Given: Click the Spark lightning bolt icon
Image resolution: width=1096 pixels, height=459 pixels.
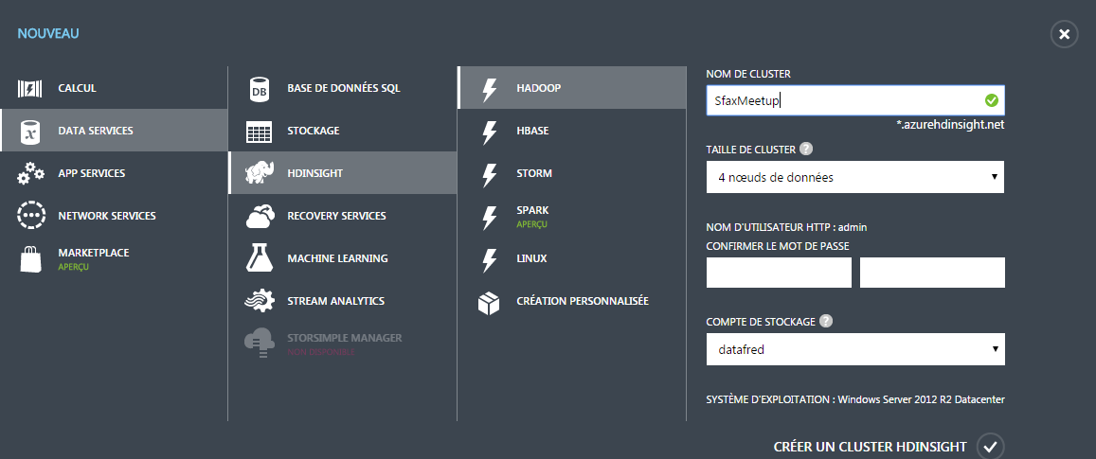Looking at the screenshot, I should [490, 217].
